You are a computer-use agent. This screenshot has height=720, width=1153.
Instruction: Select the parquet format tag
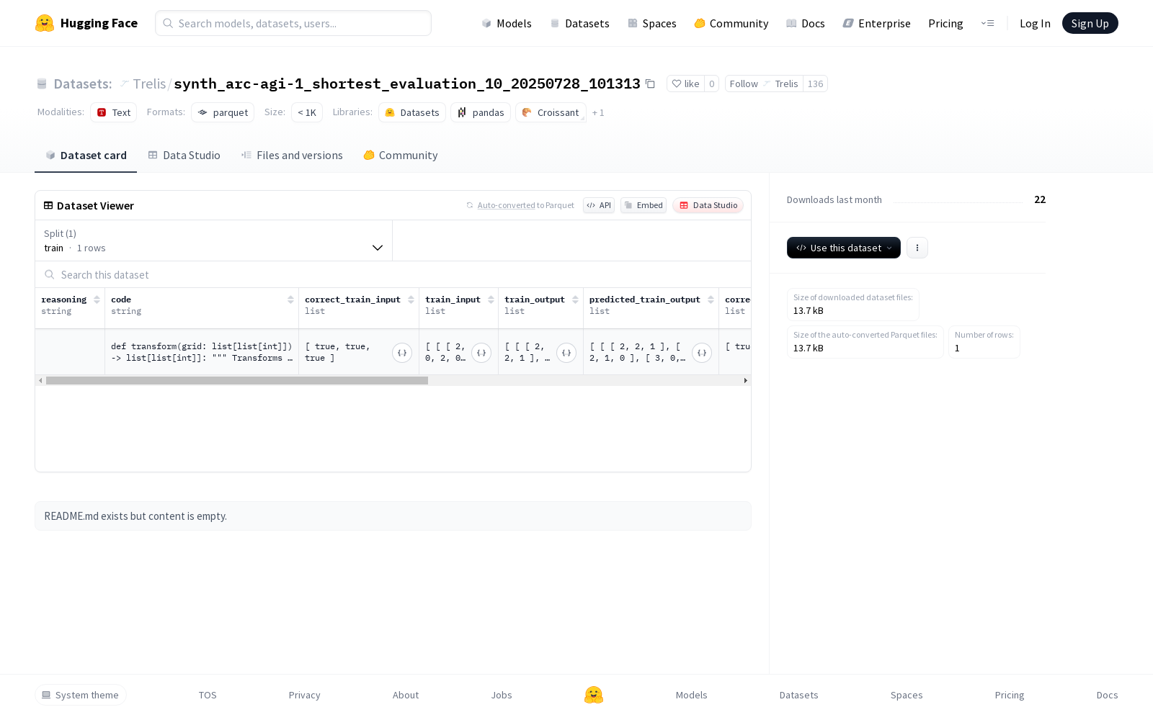click(x=223, y=112)
